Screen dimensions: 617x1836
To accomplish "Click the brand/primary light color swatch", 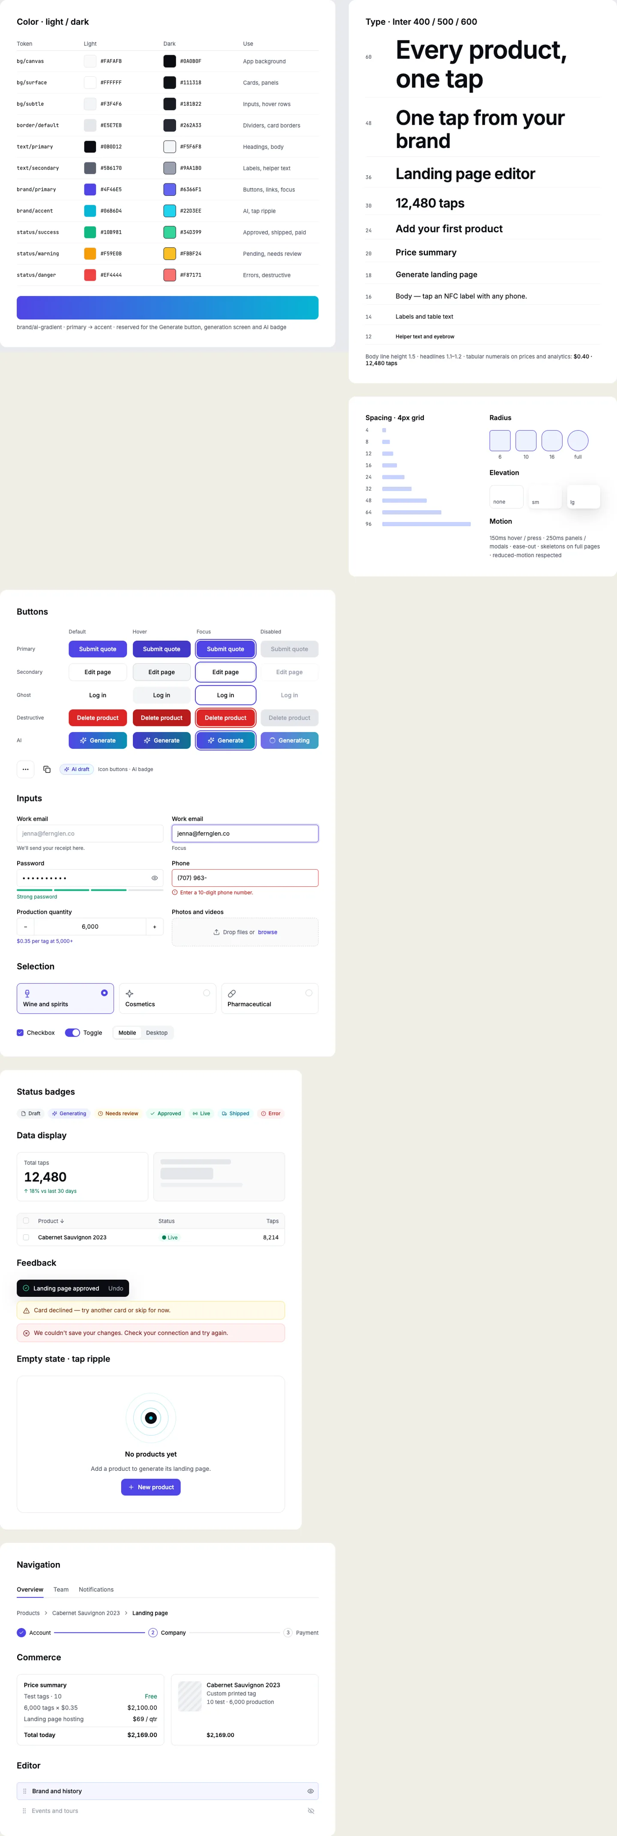I will coord(90,189).
